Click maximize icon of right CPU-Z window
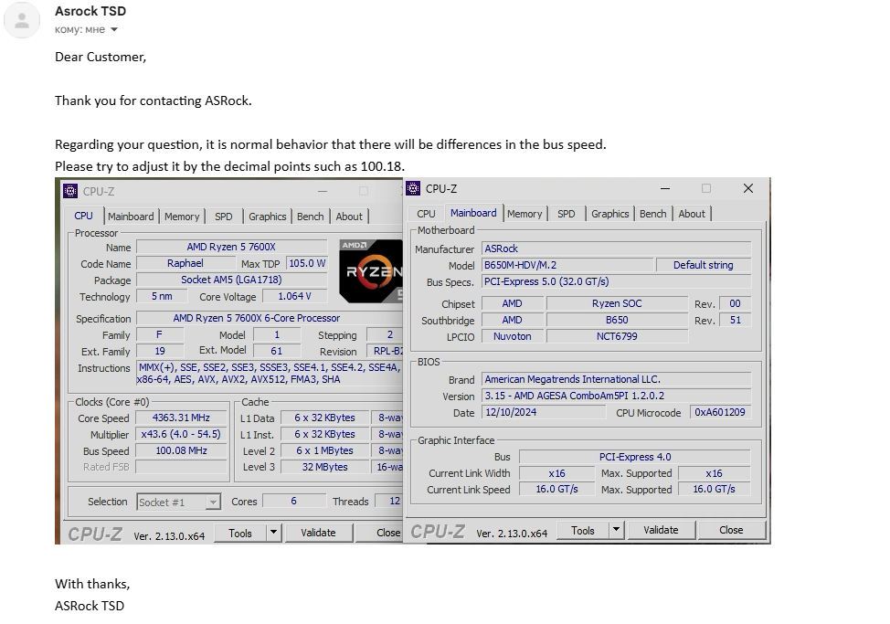Viewport: 890px width, 624px height. pyautogui.click(x=706, y=188)
